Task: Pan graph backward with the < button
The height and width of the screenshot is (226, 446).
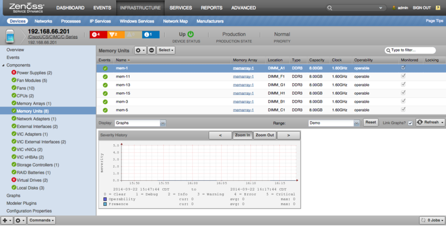Action: coord(220,135)
